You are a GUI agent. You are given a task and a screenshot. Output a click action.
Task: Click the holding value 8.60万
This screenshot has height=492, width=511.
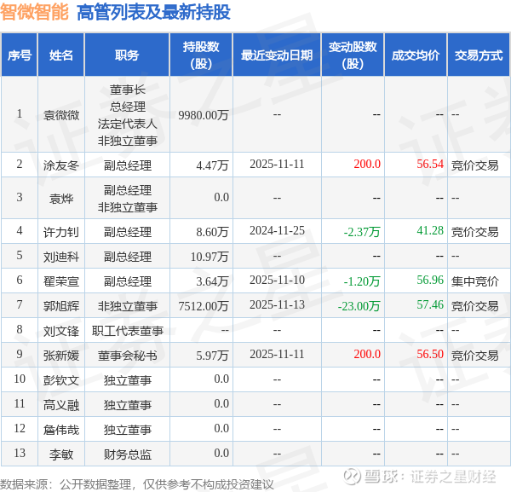coord(212,232)
